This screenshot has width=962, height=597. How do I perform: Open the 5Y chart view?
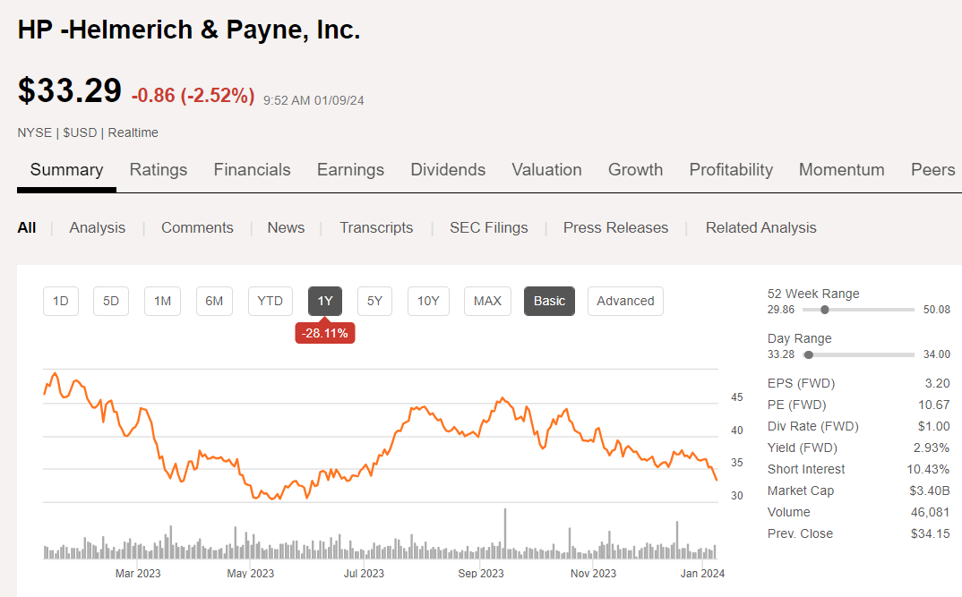click(x=374, y=301)
